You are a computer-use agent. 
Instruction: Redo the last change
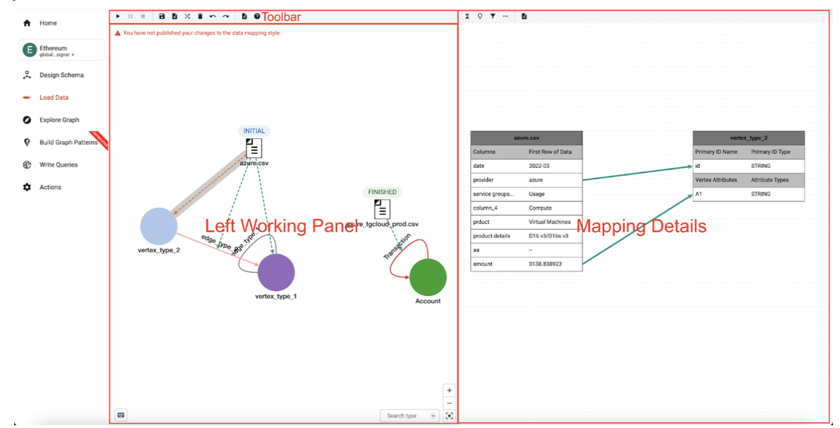point(226,16)
